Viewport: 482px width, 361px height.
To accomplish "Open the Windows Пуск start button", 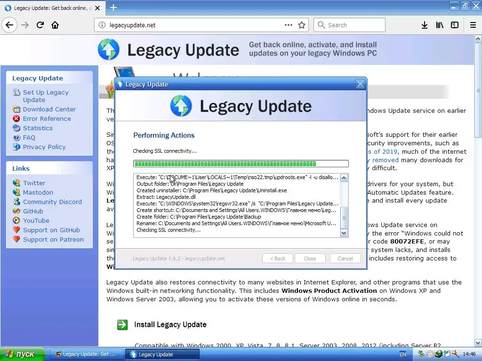I will (22, 354).
